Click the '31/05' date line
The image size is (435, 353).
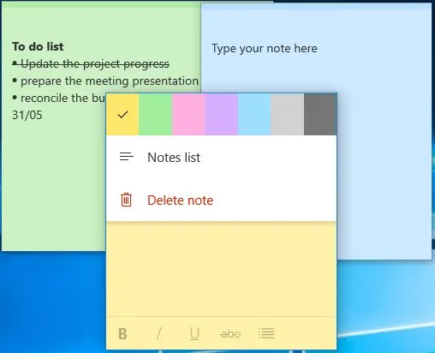click(x=27, y=115)
